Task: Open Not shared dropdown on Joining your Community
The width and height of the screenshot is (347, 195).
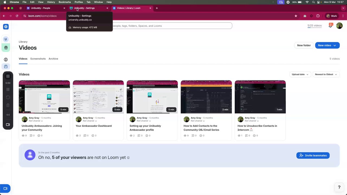Action: [x=36, y=121]
